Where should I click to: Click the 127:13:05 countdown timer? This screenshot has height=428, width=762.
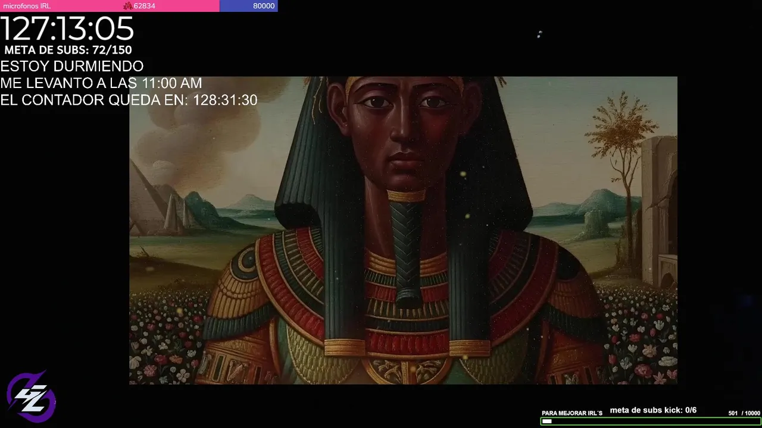coord(67,29)
